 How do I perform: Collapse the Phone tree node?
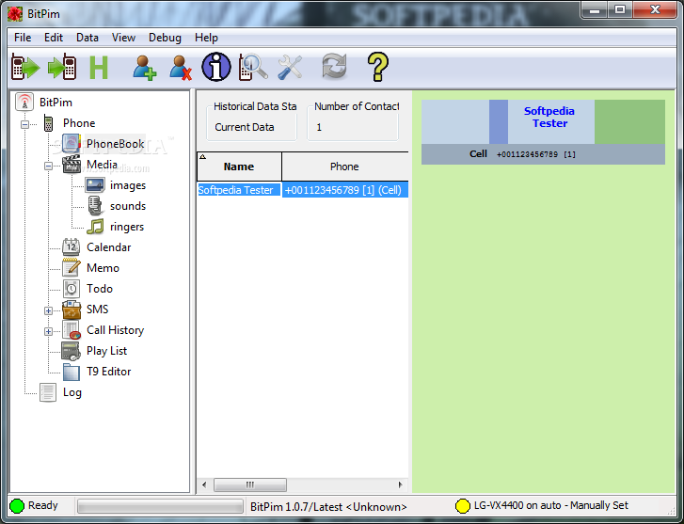point(24,124)
